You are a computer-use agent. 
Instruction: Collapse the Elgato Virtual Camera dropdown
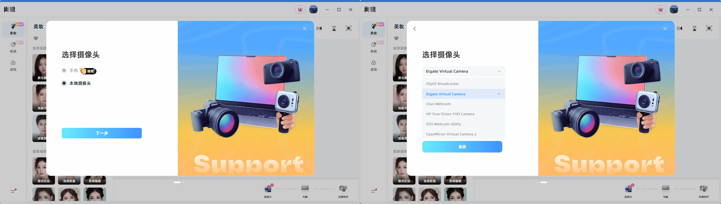pos(464,71)
